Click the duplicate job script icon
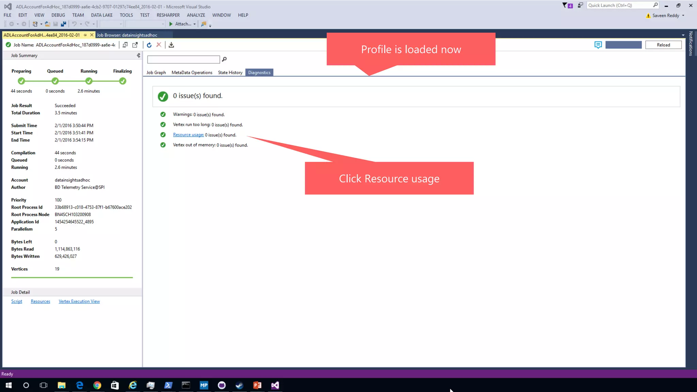 (125, 45)
